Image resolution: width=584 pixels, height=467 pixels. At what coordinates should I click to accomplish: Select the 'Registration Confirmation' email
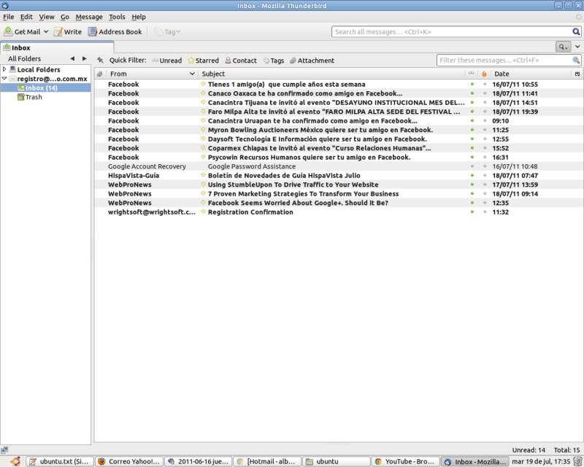[338, 212]
